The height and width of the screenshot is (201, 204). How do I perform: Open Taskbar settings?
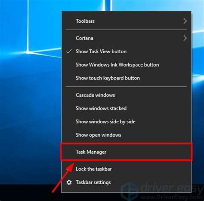(x=126, y=183)
